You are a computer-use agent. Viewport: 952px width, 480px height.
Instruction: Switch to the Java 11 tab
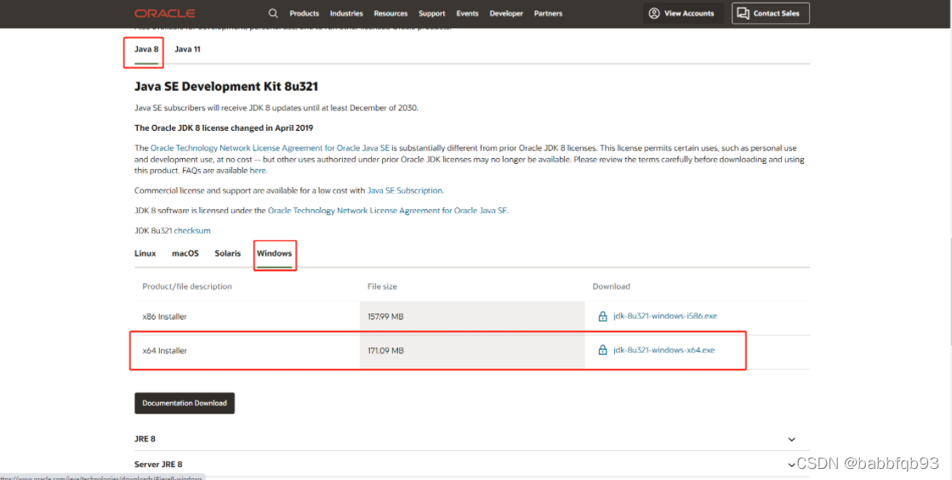[188, 49]
